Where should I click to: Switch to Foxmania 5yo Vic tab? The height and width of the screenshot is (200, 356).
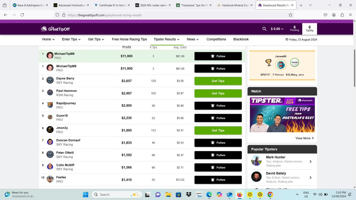[194, 5]
